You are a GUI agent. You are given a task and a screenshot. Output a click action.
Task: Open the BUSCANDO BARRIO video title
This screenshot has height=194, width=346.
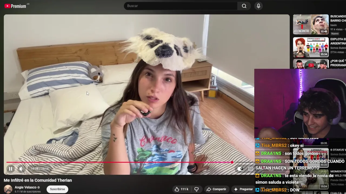[x=338, y=18]
